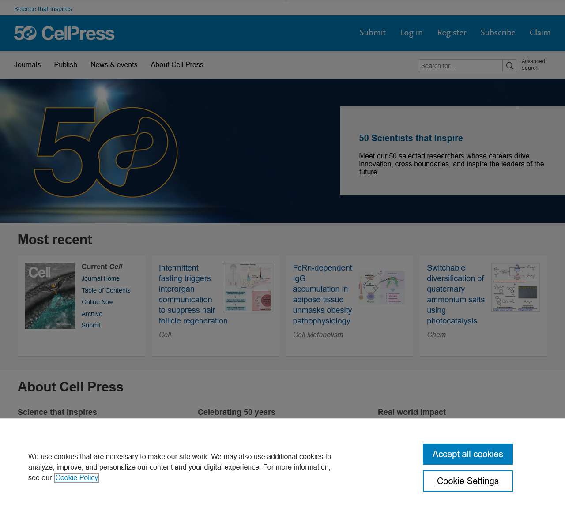Viewport: 565px width, 515px height.
Task: Click the Submit link in header
Action: tap(373, 33)
